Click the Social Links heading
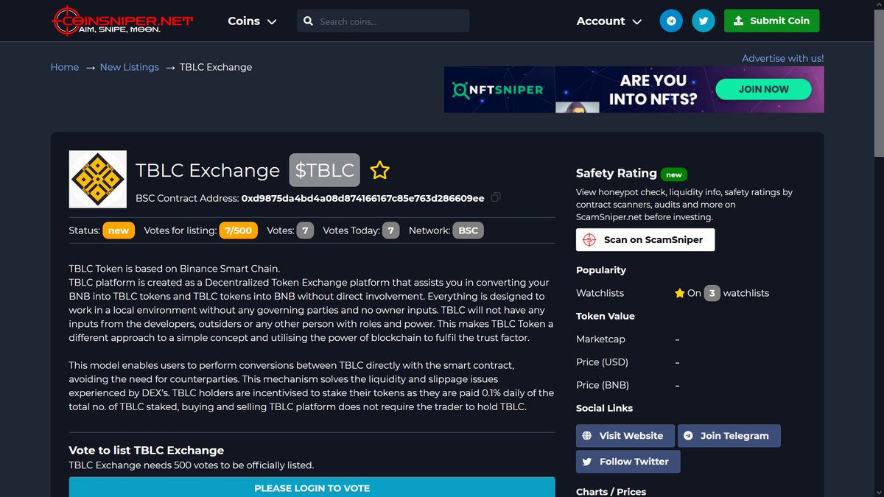Screen dimensions: 884x497 [x=604, y=408]
